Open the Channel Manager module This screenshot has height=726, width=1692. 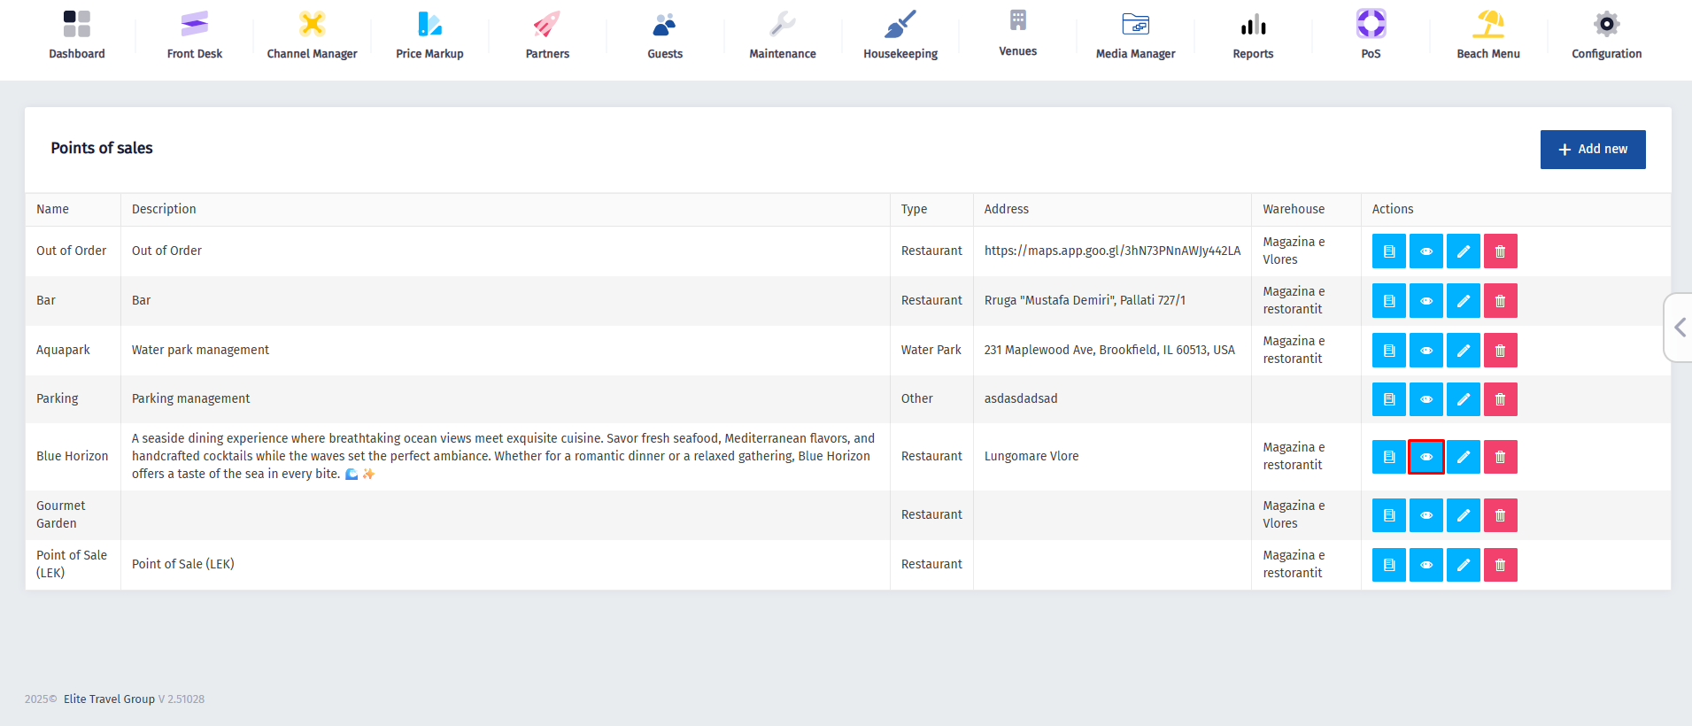(312, 35)
